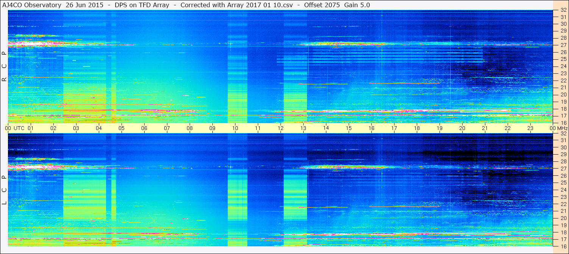Select the 10 hour tick on the time axis
The height and width of the screenshot is (254, 569).
coord(235,128)
